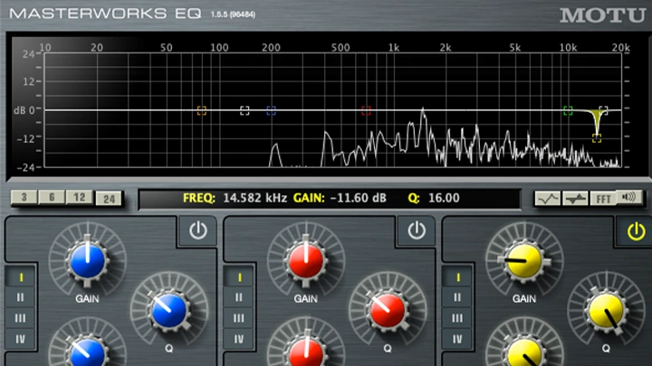Select the 12 dB range button

pos(80,197)
